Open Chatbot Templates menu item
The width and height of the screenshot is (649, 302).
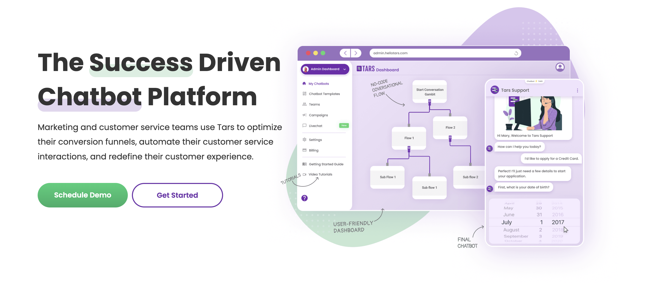tap(324, 94)
